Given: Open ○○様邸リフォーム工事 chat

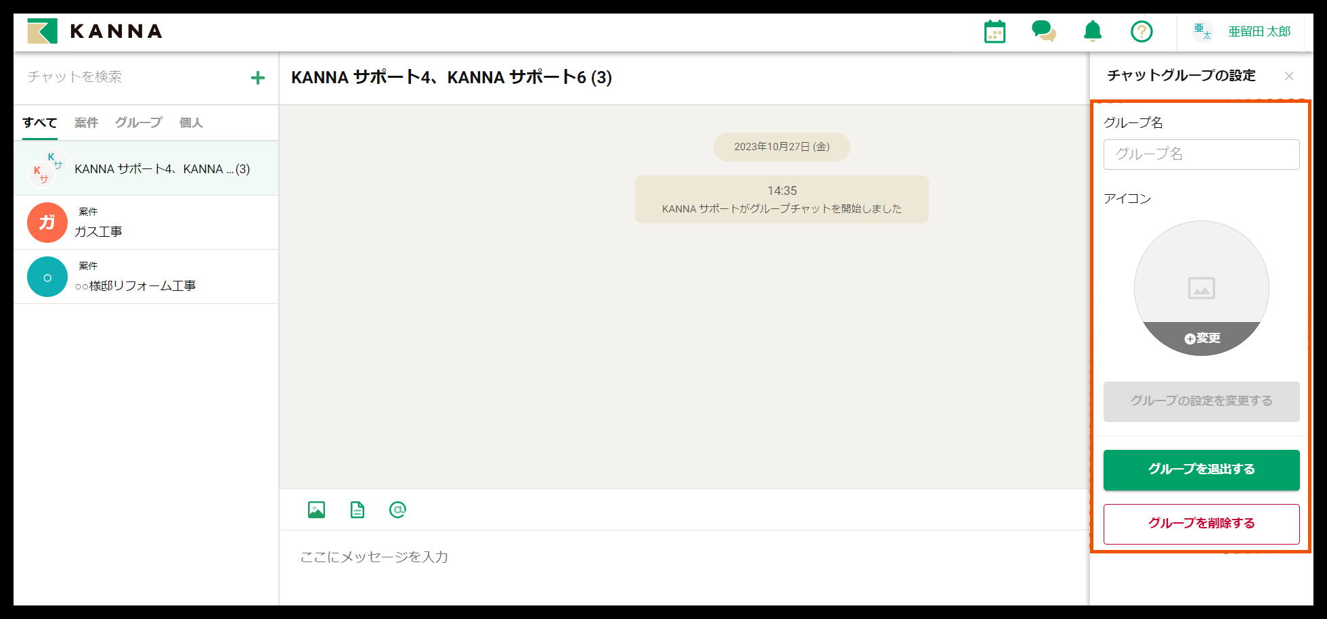Looking at the screenshot, I should [x=146, y=277].
